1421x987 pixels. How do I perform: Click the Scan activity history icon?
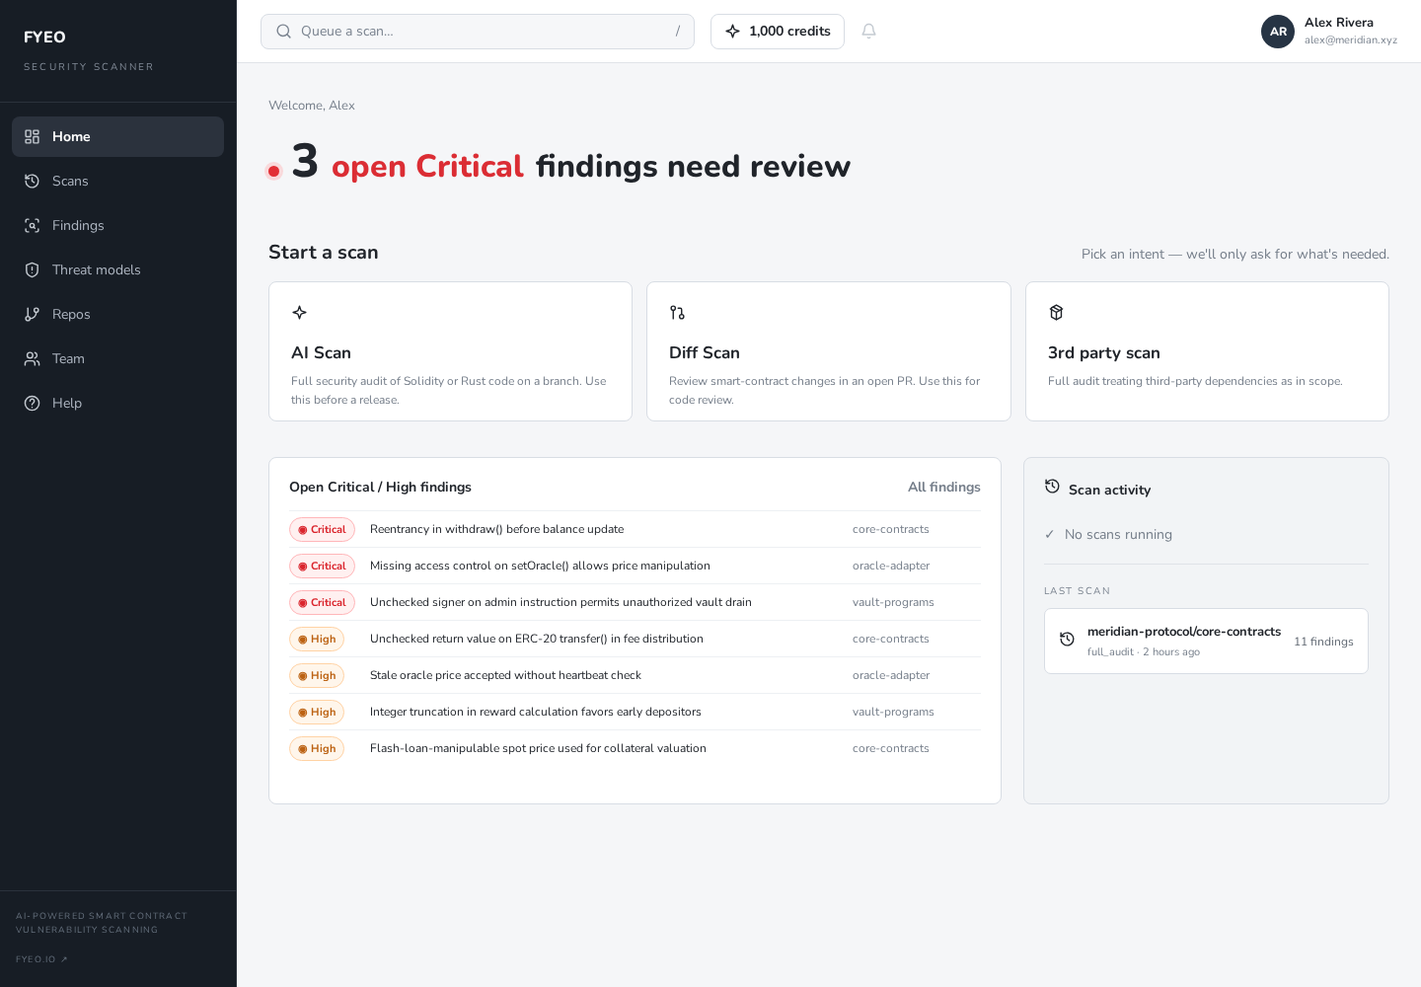point(1052,487)
